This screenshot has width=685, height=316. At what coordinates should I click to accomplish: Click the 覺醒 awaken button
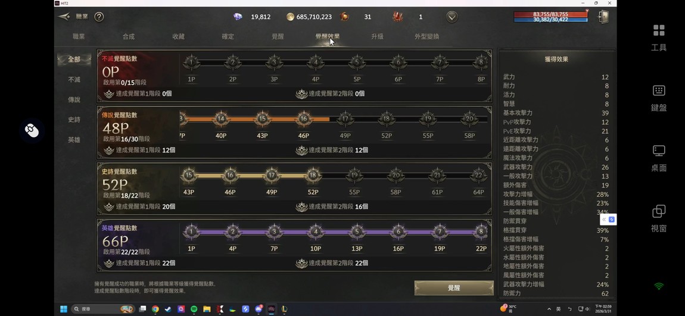[454, 288]
